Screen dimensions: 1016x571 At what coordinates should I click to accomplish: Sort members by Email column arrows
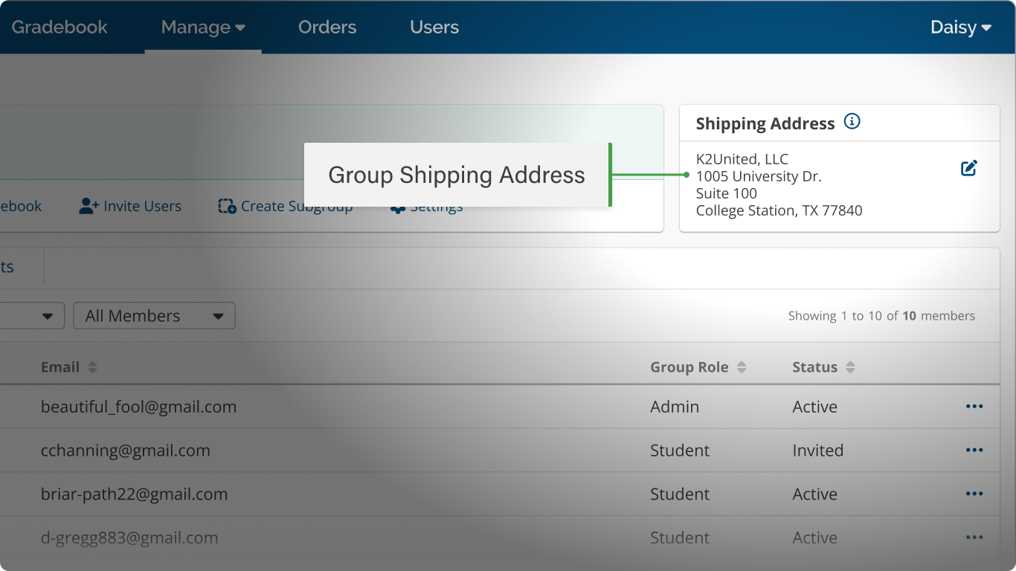tap(92, 367)
